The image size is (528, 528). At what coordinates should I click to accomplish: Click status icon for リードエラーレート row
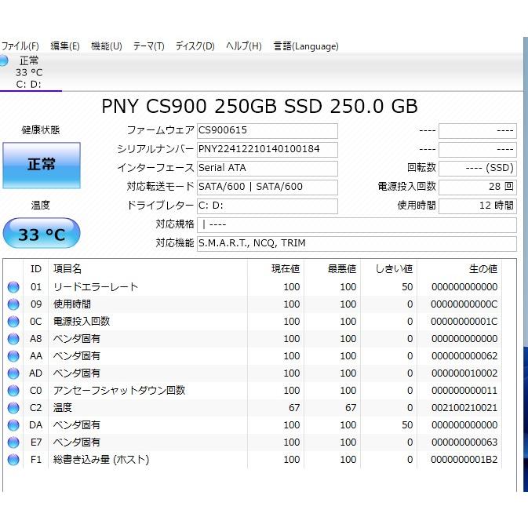pos(13,287)
